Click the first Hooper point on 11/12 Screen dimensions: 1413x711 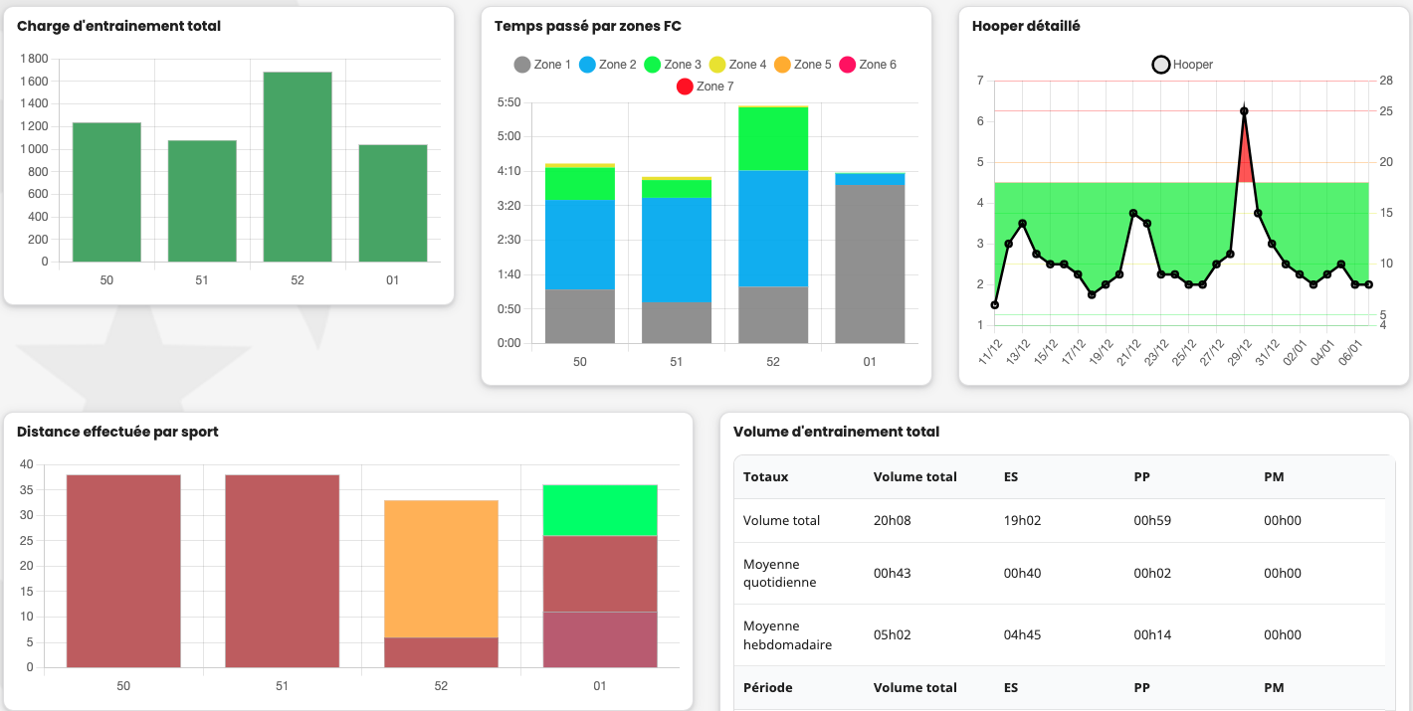click(x=994, y=305)
